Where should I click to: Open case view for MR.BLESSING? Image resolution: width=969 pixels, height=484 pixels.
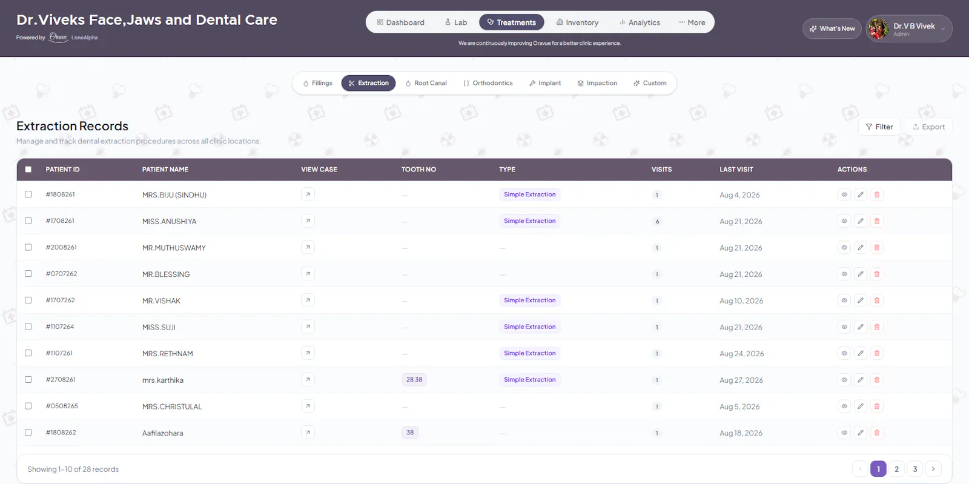click(x=308, y=274)
